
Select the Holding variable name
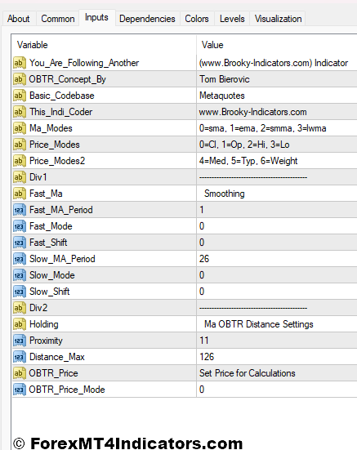(x=44, y=324)
